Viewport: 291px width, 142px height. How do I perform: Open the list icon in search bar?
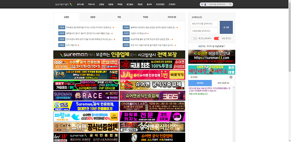coord(202,4)
